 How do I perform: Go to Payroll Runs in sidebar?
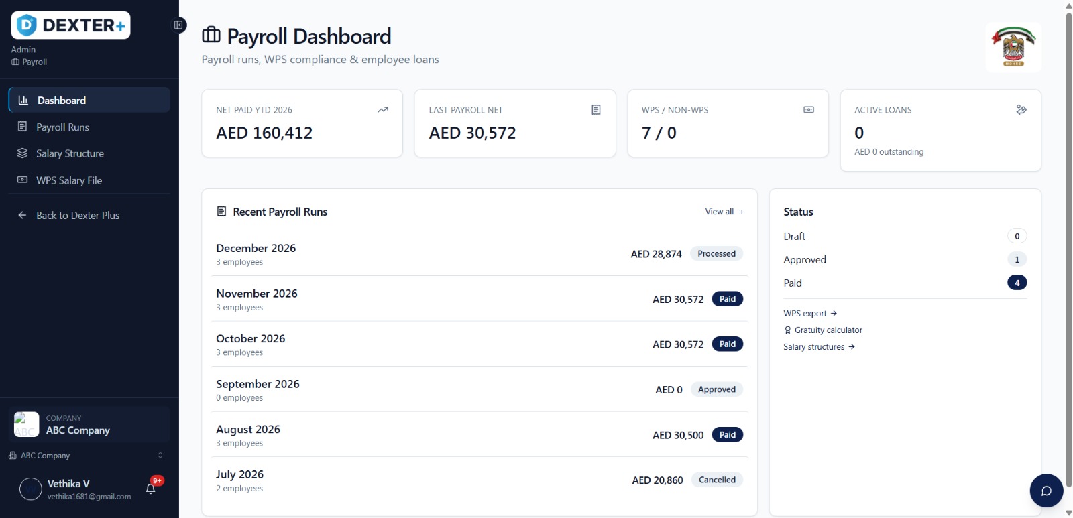click(x=89, y=127)
